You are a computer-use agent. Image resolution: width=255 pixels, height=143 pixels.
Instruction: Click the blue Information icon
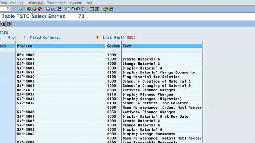(x=9, y=24)
